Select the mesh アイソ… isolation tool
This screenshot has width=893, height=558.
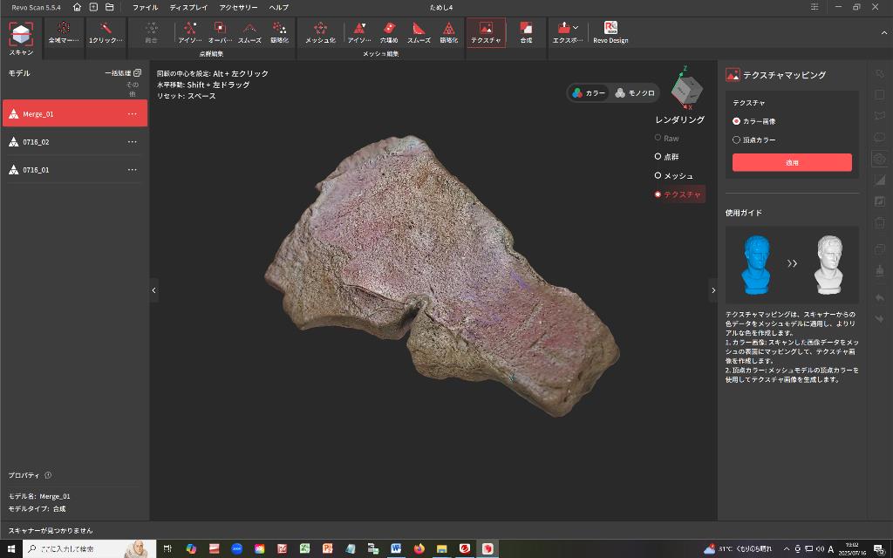359,33
